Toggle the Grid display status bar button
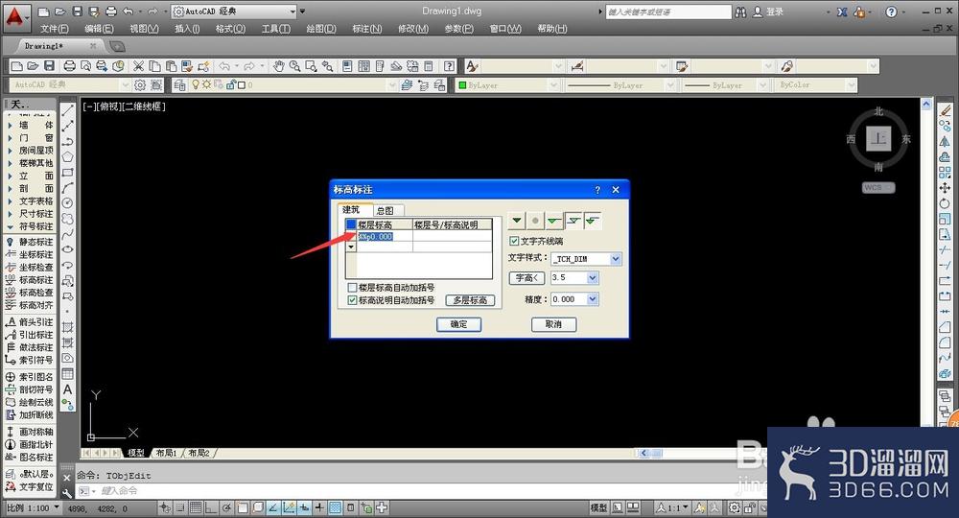This screenshot has height=518, width=959. [x=195, y=507]
